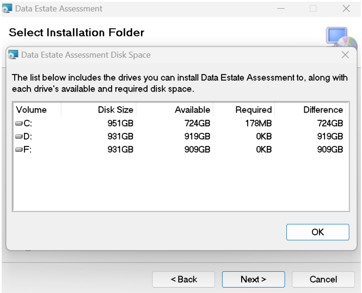Cancel the installation wizard
The width and height of the screenshot is (362, 293).
click(323, 279)
